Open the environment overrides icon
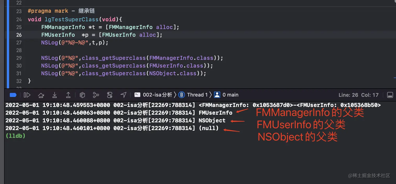The width and height of the screenshot is (396, 184). point(110,95)
